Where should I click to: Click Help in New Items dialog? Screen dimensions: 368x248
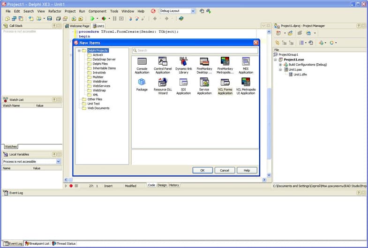pyautogui.click(x=247, y=170)
